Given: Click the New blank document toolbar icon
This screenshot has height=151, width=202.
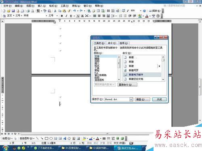Looking at the screenshot, I should tap(4, 11).
